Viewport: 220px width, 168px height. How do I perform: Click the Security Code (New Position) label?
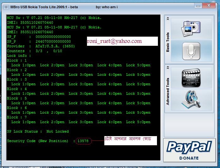(x=38, y=141)
